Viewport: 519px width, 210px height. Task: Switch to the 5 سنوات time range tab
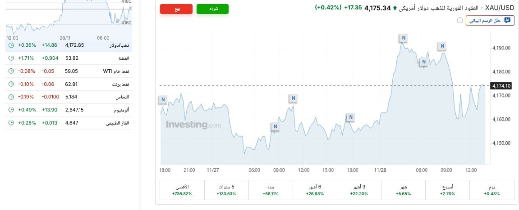coord(226,190)
